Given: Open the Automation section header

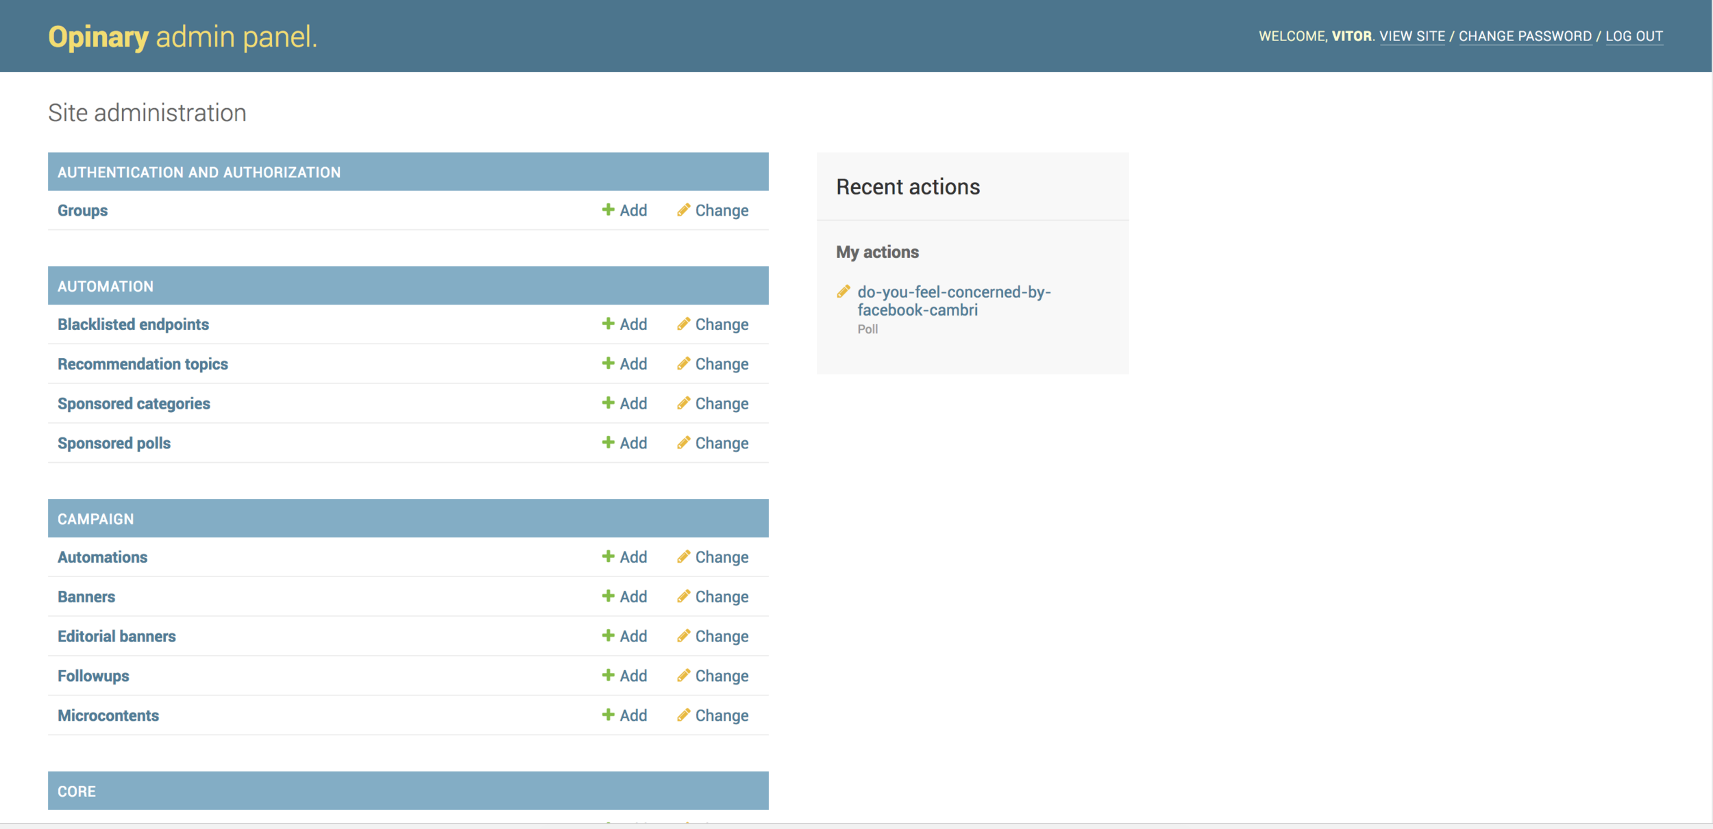Looking at the screenshot, I should coord(106,286).
